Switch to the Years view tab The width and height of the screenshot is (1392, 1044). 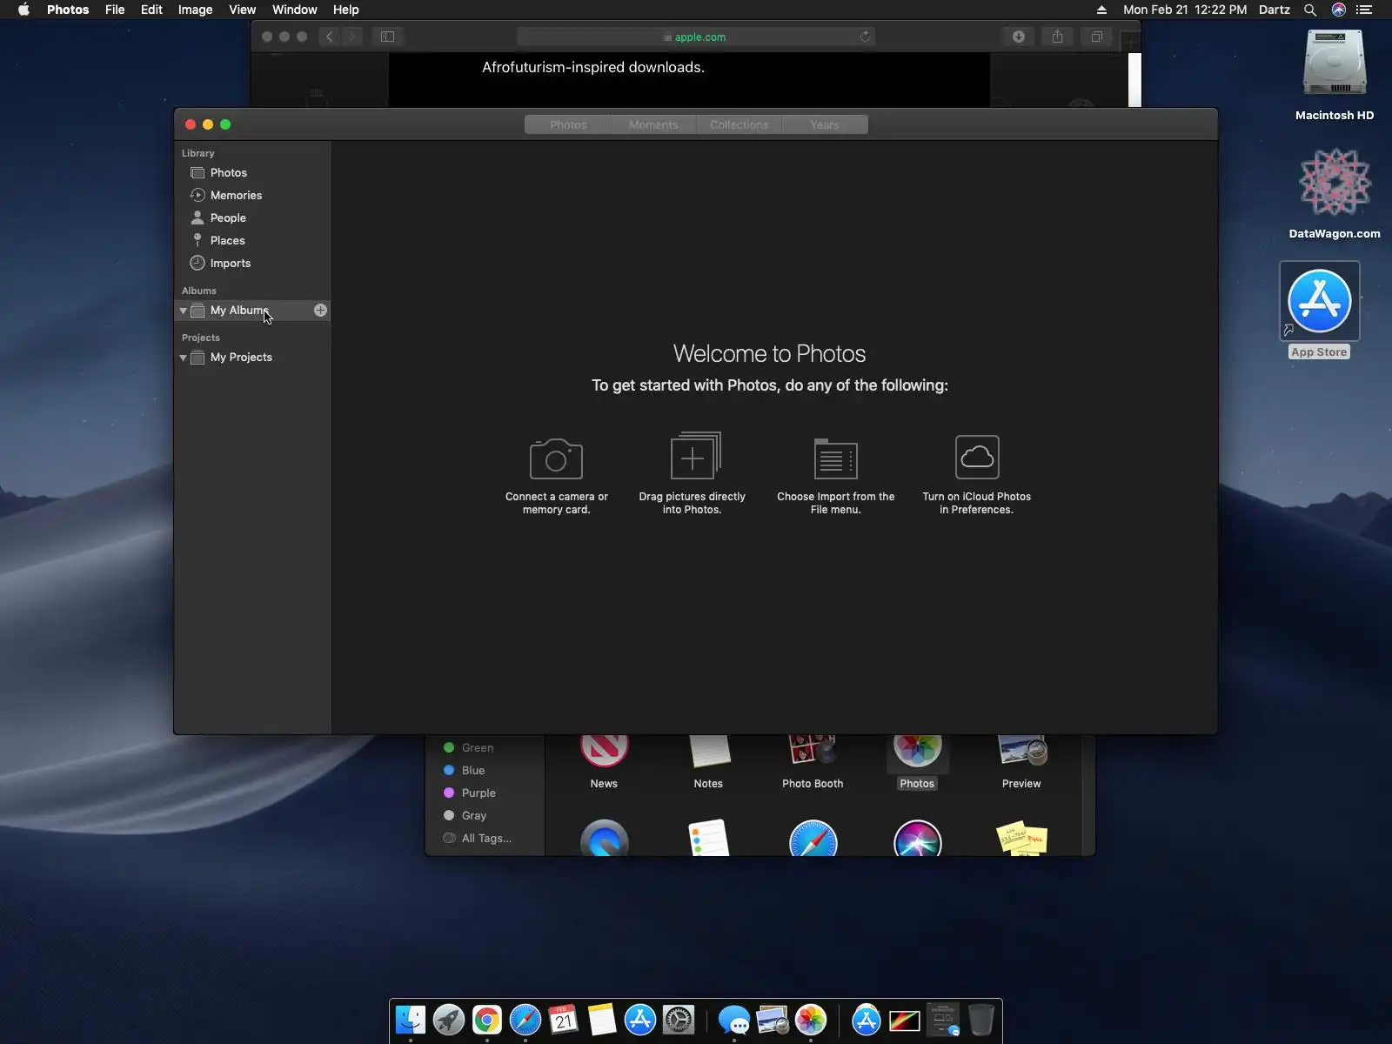pyautogui.click(x=824, y=124)
